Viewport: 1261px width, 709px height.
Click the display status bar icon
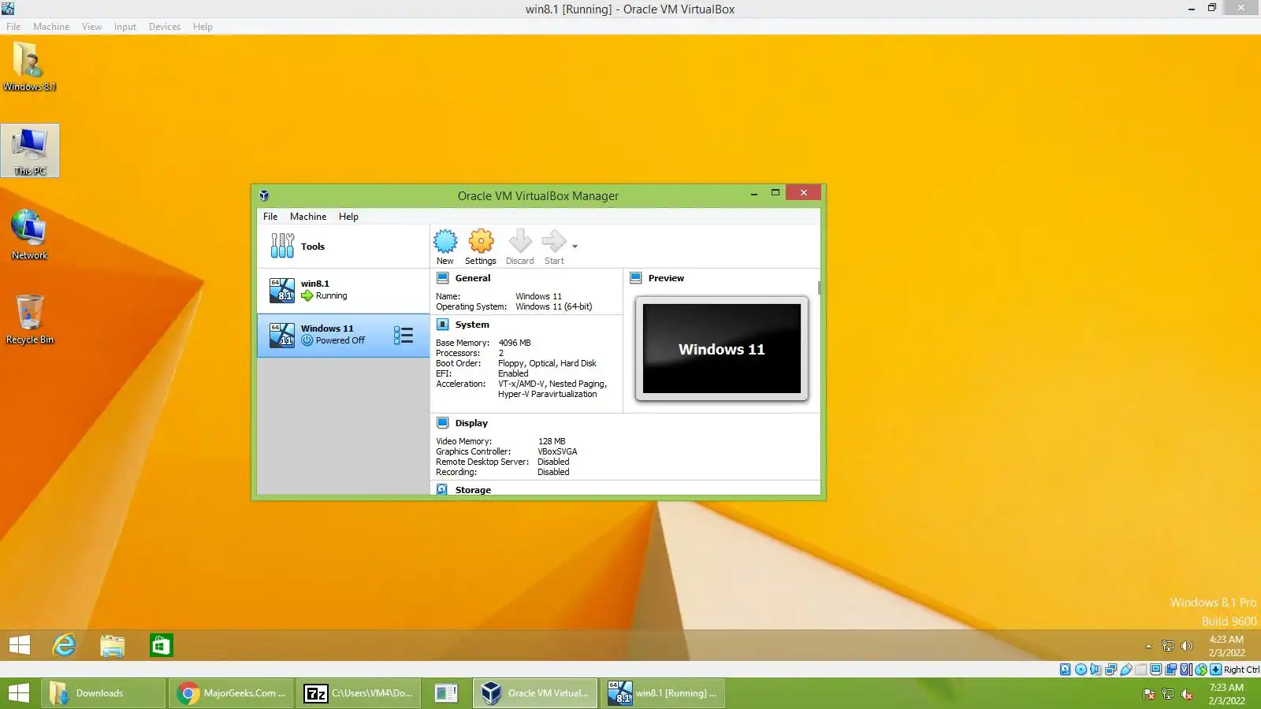pyautogui.click(x=1156, y=670)
